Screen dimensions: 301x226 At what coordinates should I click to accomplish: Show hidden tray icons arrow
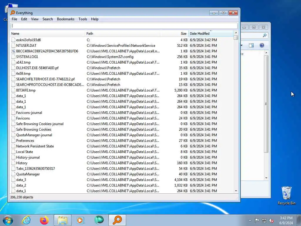tap(250, 220)
